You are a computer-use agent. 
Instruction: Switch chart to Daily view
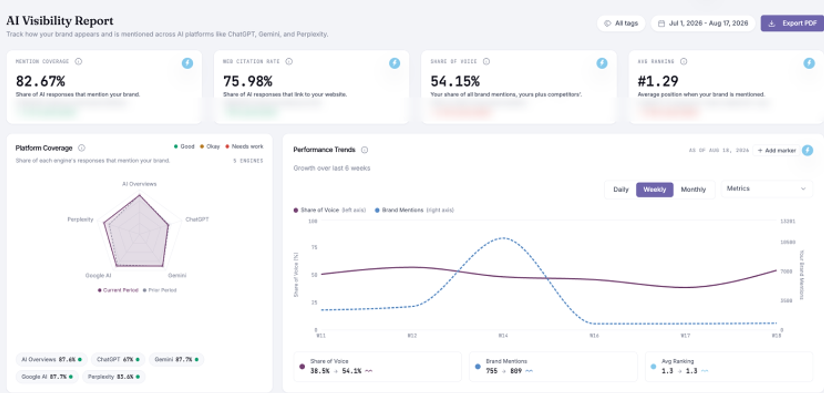pos(621,189)
